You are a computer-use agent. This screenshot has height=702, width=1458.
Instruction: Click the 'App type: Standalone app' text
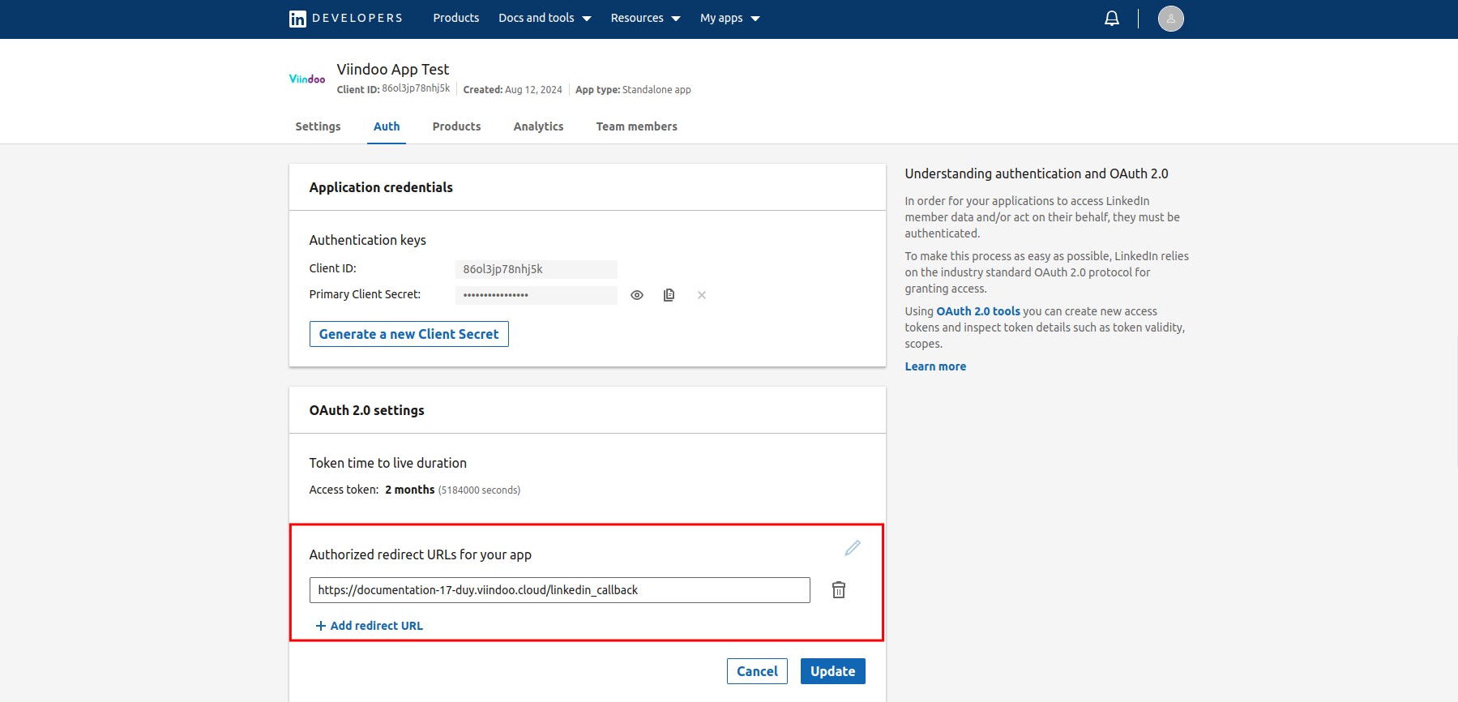click(633, 90)
